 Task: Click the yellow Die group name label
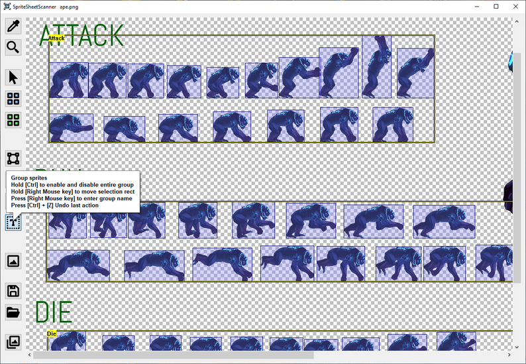(51, 334)
